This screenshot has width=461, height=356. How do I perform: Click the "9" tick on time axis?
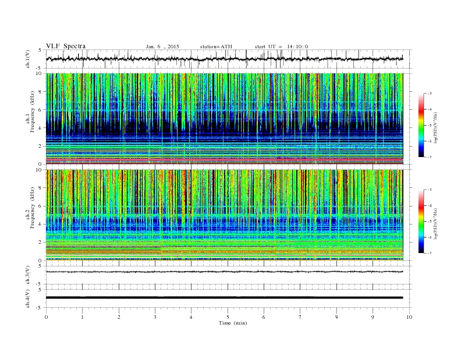click(373, 317)
